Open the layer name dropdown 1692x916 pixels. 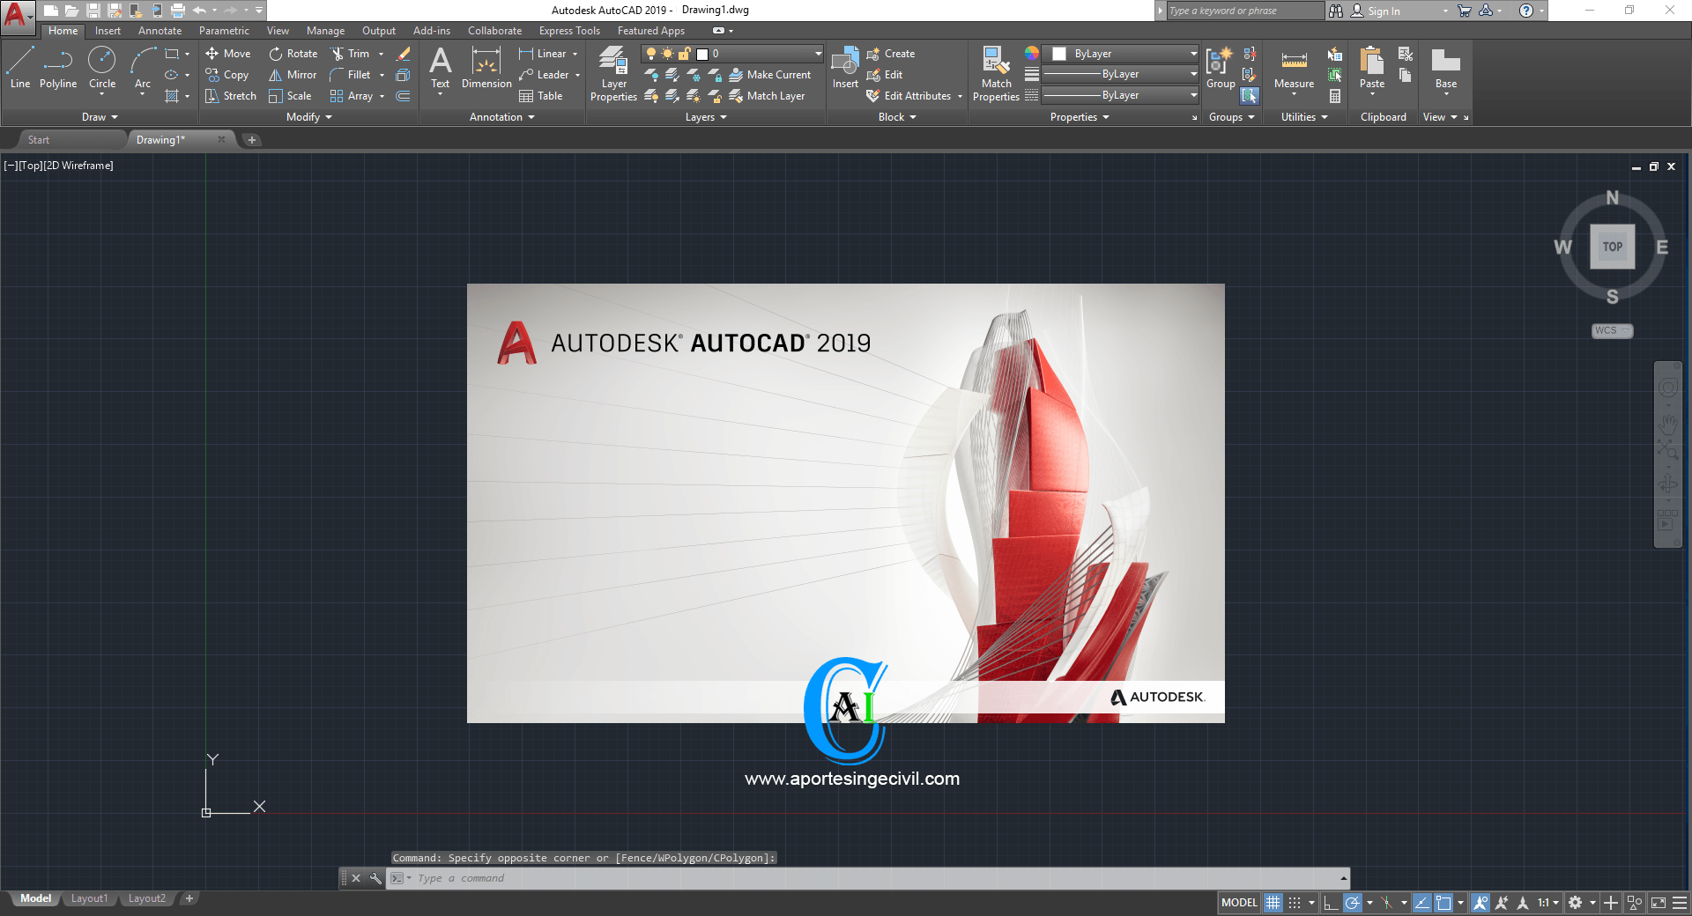tap(818, 54)
